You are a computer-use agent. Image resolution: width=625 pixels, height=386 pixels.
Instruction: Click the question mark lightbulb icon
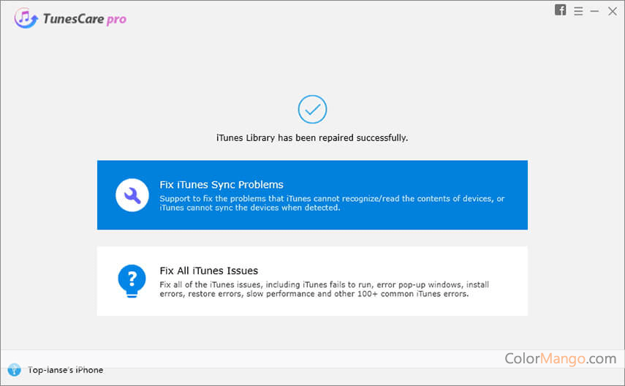point(132,279)
